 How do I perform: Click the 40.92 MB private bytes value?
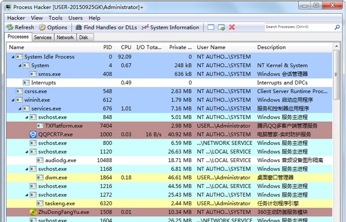[x=180, y=135]
